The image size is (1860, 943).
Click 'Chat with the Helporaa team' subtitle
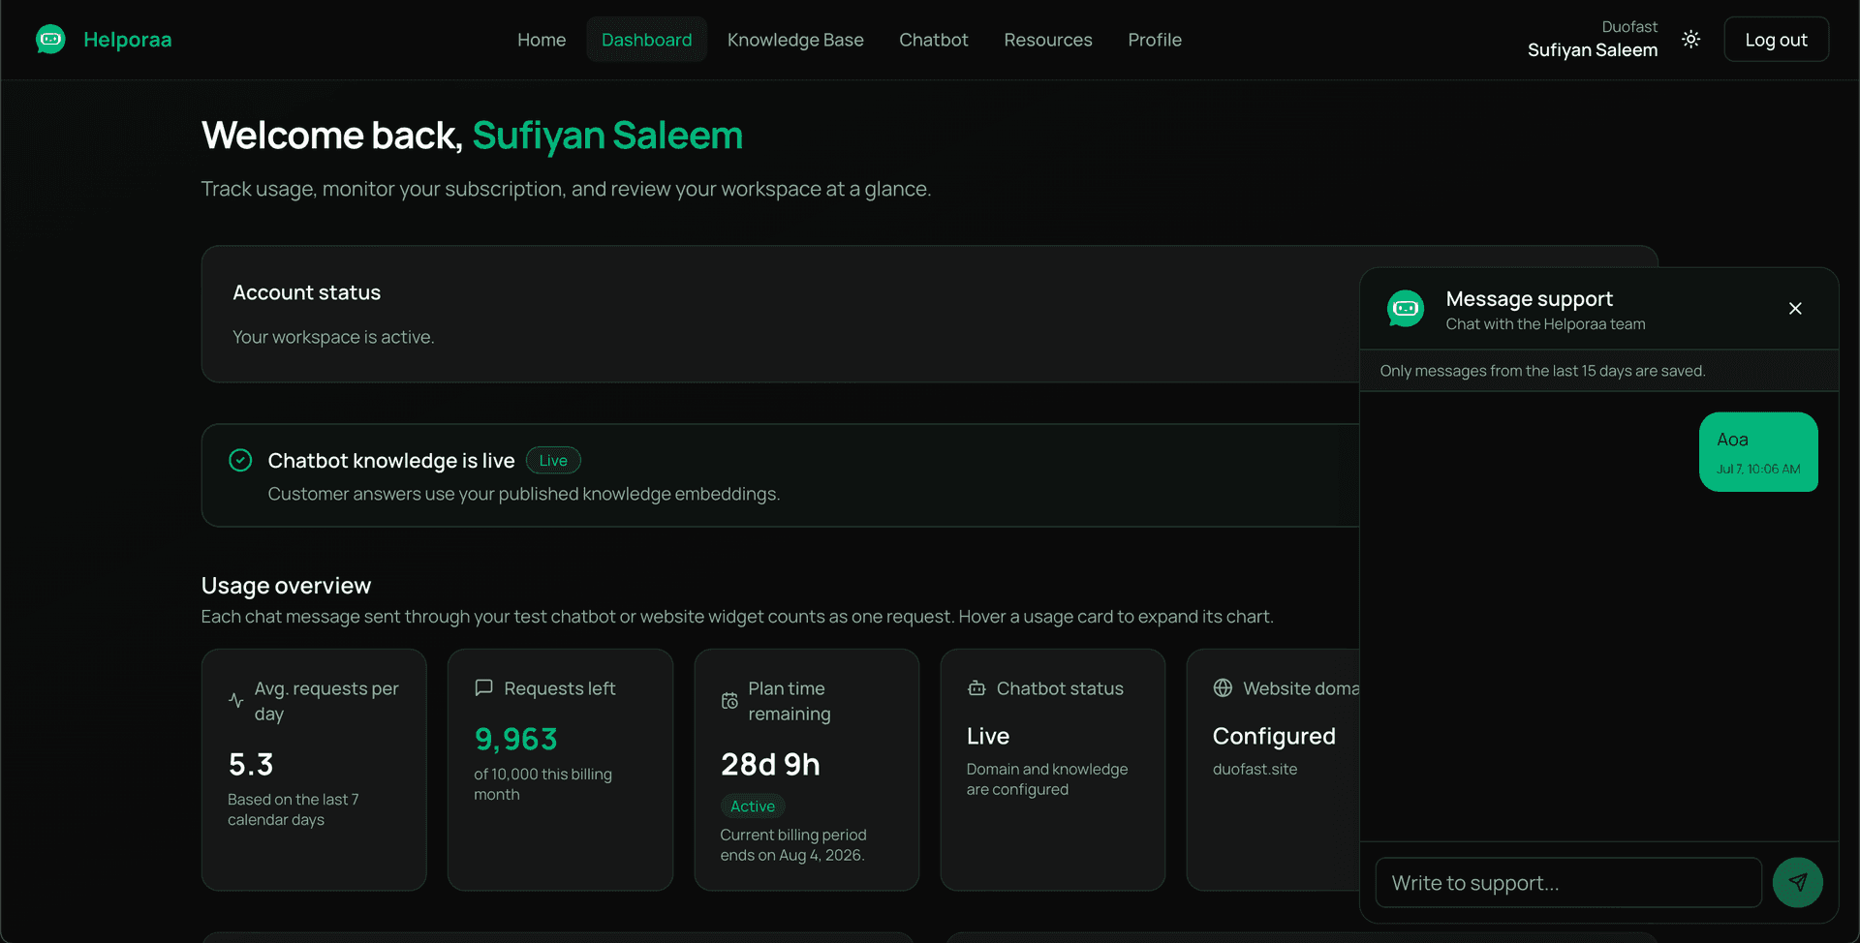pos(1545,324)
